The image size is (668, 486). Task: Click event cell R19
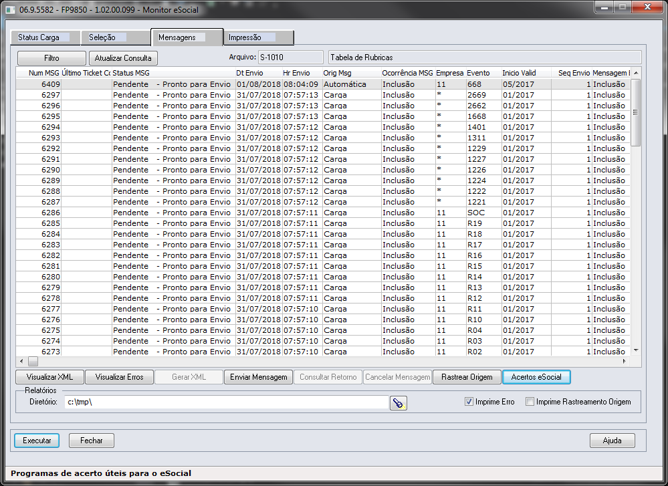[x=484, y=223]
